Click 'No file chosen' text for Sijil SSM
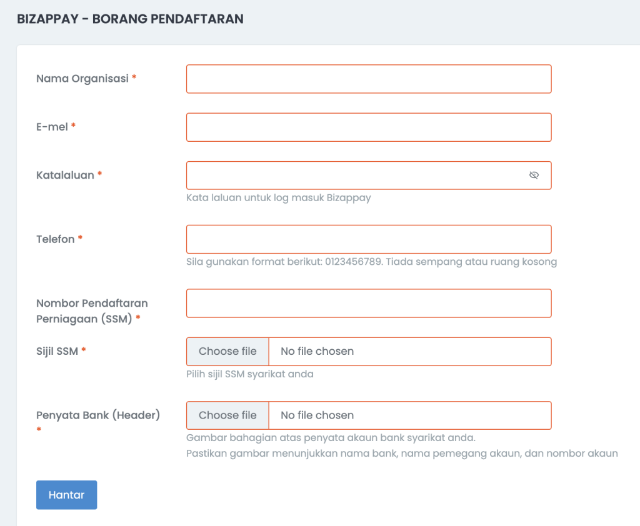This screenshot has height=526, width=640. [x=317, y=351]
